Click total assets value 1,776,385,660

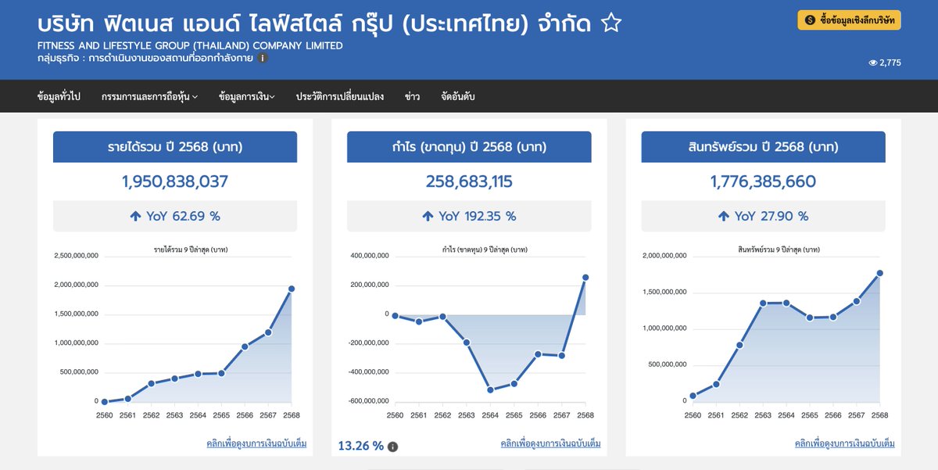763,182
